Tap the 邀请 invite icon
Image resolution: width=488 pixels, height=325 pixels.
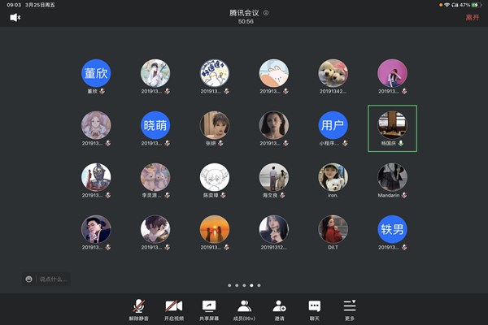[279, 309]
